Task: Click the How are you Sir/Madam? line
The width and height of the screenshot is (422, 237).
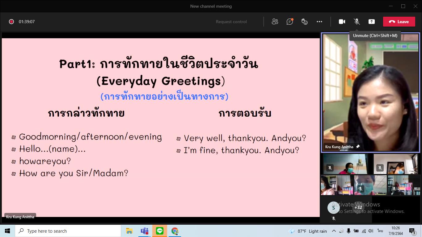Action: [74, 173]
